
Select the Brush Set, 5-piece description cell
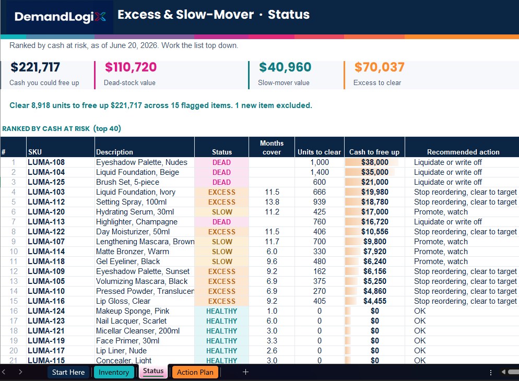pos(145,182)
